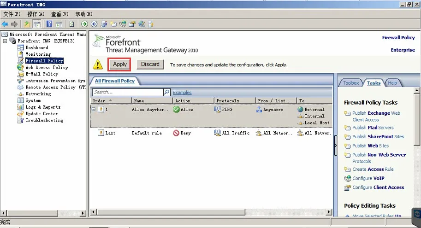Open Help via the blue question-mark icon
The height and width of the screenshot is (228, 421).
[x=49, y=24]
